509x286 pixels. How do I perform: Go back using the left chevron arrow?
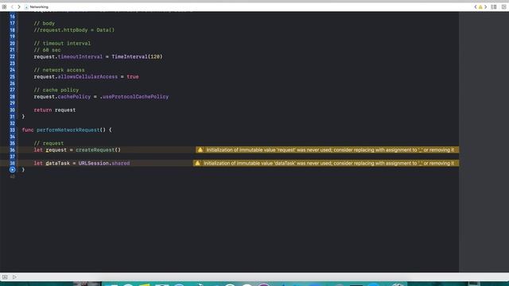tap(12, 7)
